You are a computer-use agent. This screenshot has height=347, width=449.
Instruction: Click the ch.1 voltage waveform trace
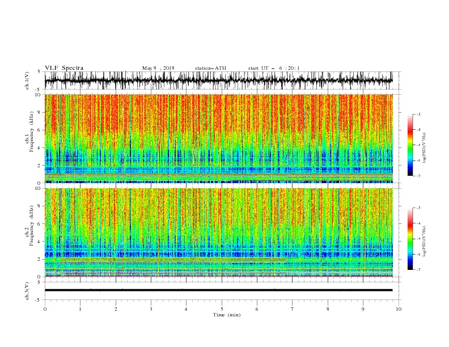(x=218, y=81)
